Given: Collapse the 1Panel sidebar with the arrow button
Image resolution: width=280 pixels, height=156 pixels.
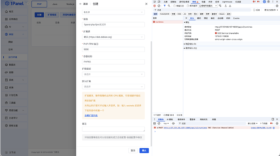Looking at the screenshot, I should [28, 4].
